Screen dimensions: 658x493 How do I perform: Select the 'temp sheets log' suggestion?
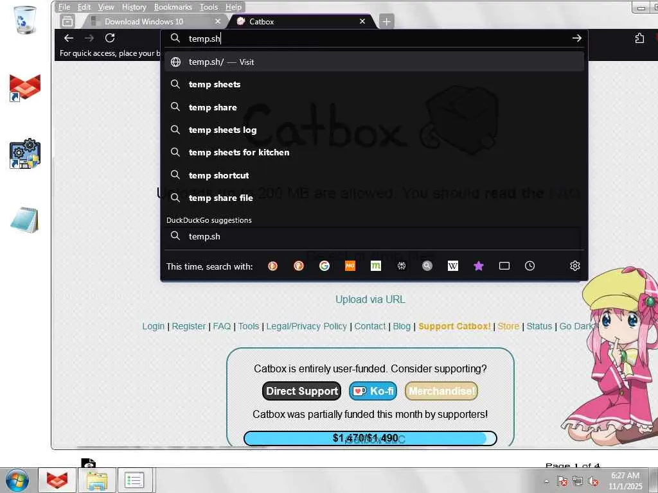click(x=374, y=130)
